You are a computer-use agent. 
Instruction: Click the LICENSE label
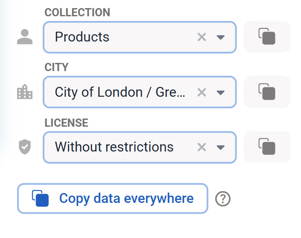pos(67,123)
